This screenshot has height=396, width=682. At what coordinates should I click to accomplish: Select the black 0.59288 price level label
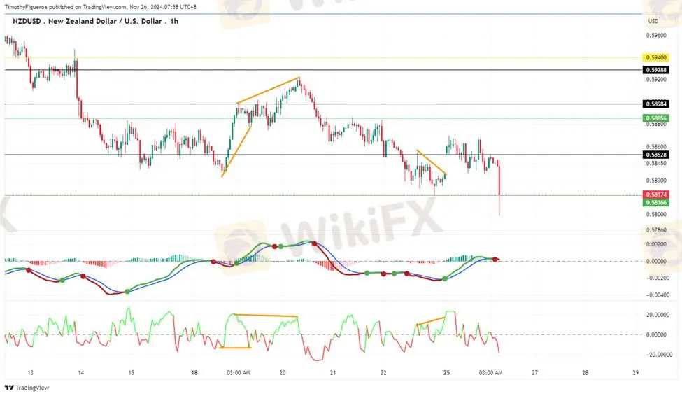pyautogui.click(x=656, y=70)
